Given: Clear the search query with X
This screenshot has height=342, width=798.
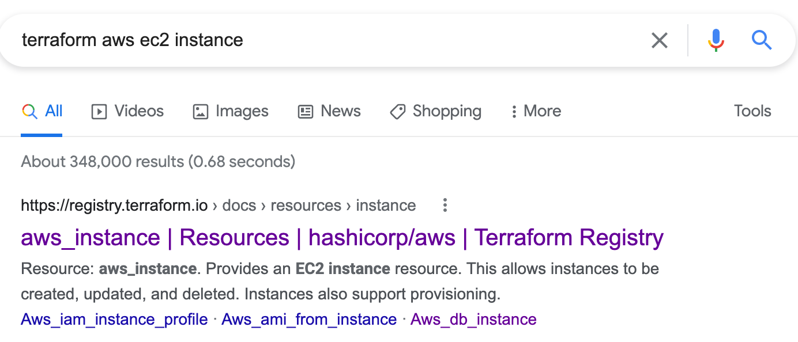Looking at the screenshot, I should coord(659,40).
